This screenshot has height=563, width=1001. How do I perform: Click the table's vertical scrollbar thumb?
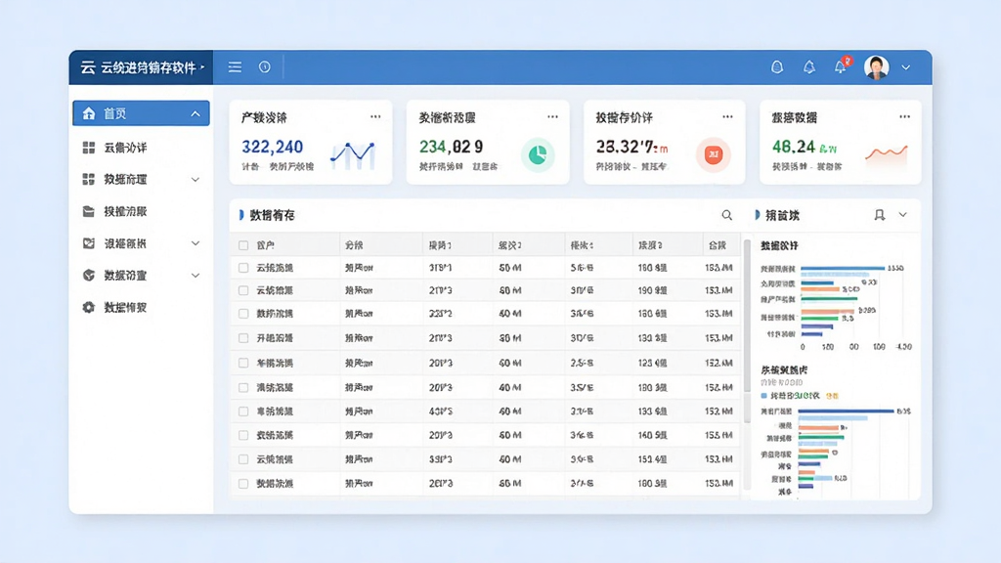coord(747,316)
